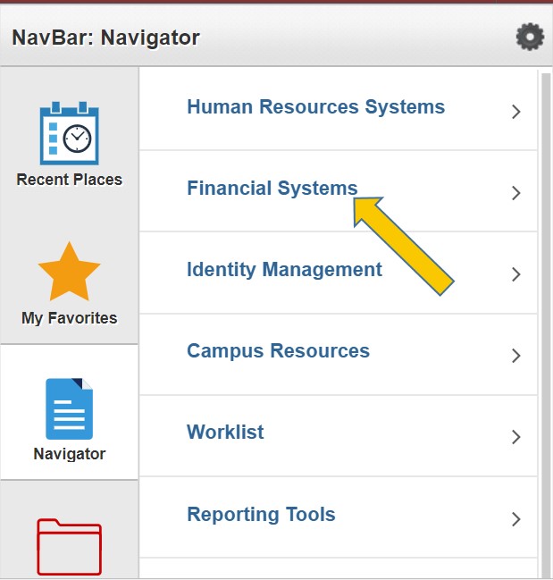Expand the Financial Systems chevron arrow
This screenshot has height=580, width=553.
pyautogui.click(x=516, y=193)
